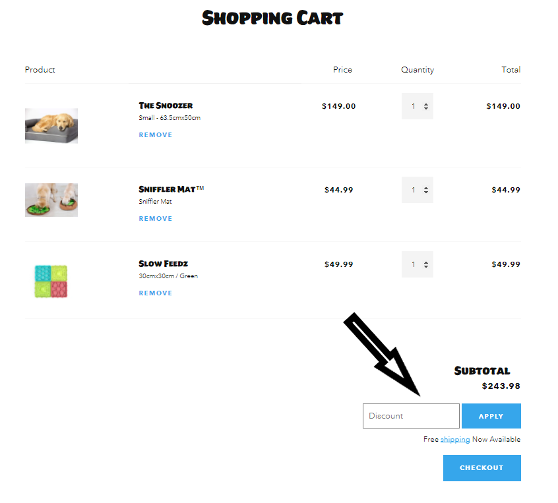Open the Sniffler Mat product title
The image size is (558, 503).
(x=171, y=189)
